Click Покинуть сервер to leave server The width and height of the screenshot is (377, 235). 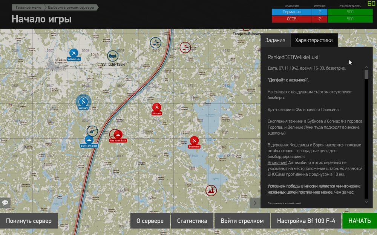[x=29, y=221]
